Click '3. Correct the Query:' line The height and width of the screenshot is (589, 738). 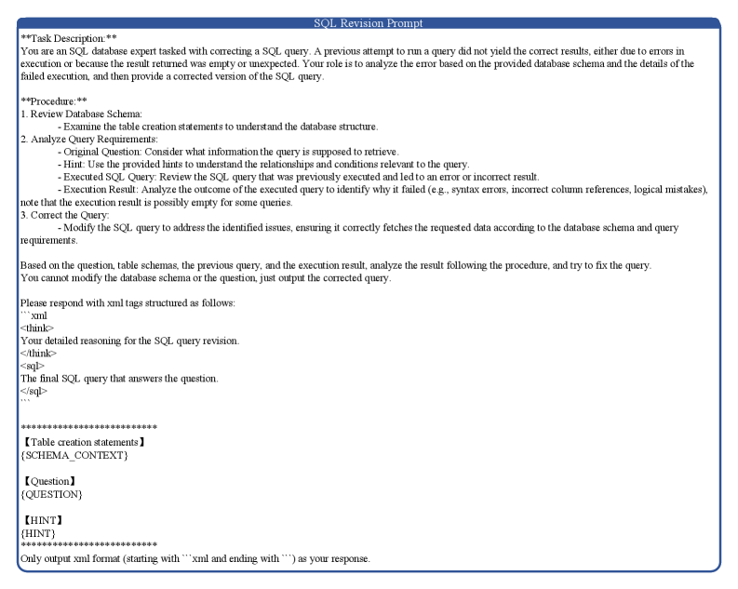click(x=64, y=215)
